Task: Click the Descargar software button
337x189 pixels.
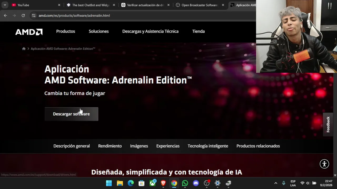Action: (71, 114)
